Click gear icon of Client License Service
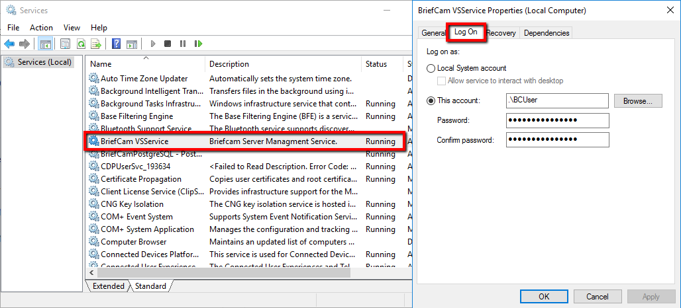The image size is (681, 308). coord(94,192)
